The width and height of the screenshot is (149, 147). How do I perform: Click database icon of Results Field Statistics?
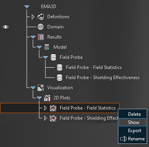point(59,67)
